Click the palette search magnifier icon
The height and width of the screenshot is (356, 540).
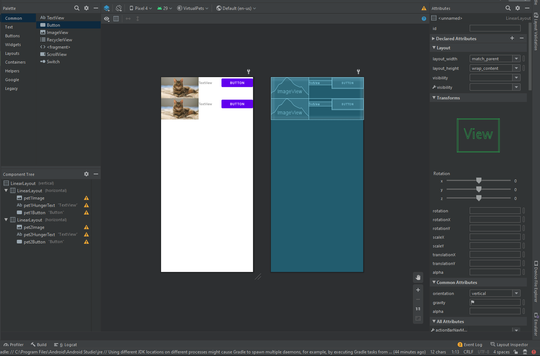(x=77, y=8)
